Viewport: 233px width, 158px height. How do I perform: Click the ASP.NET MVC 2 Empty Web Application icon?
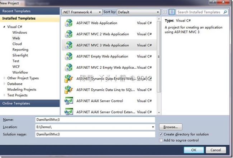pos(69,68)
